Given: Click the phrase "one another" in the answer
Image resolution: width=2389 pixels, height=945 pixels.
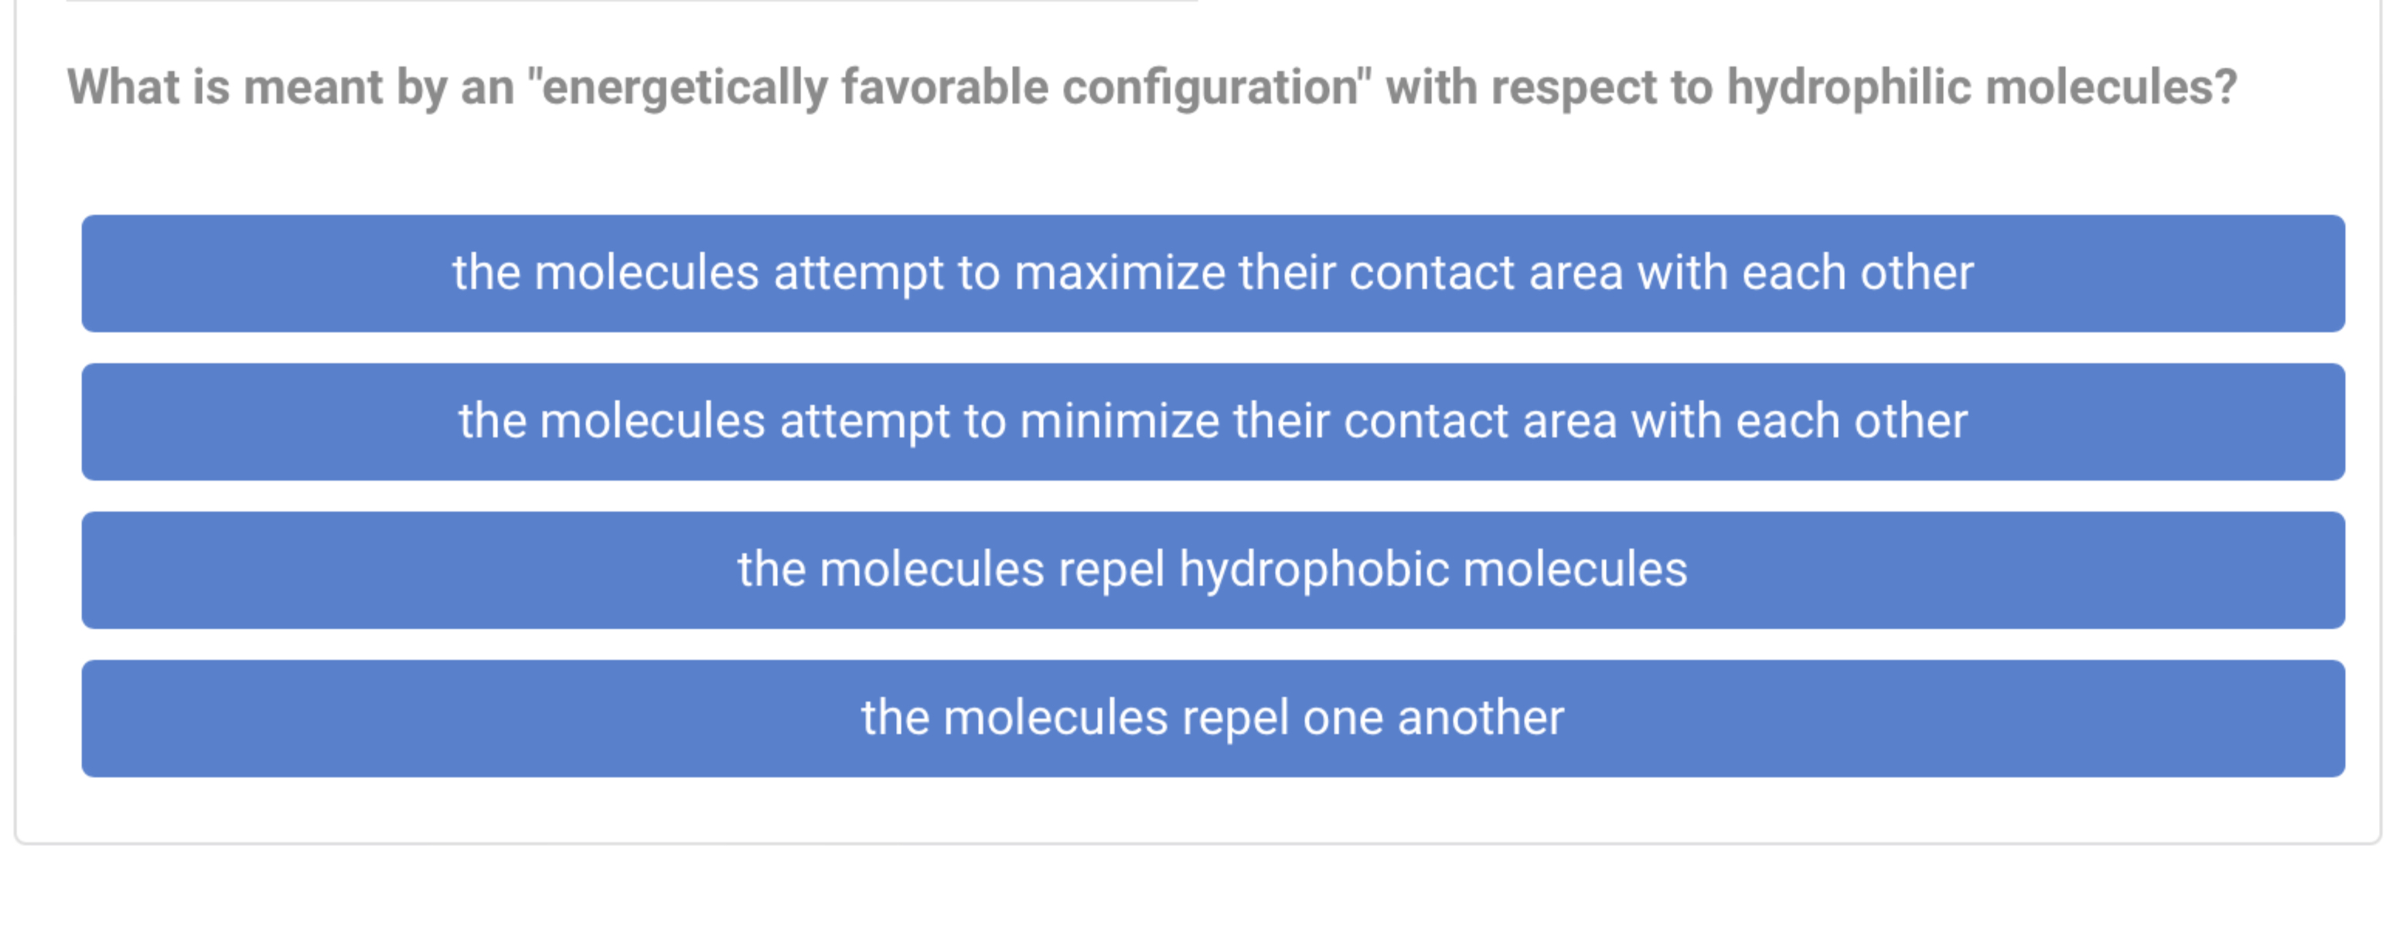Looking at the screenshot, I should (1433, 718).
